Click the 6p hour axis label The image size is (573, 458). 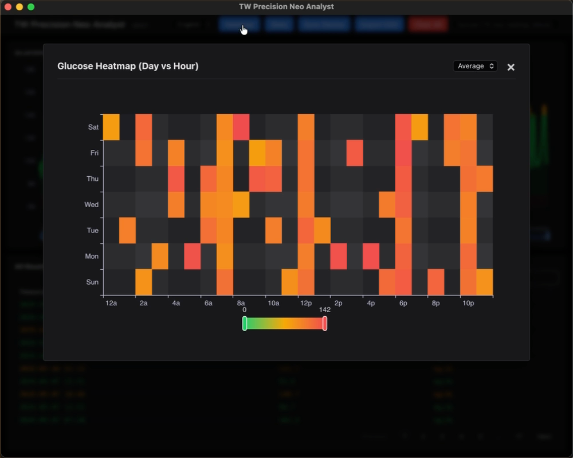(x=403, y=303)
